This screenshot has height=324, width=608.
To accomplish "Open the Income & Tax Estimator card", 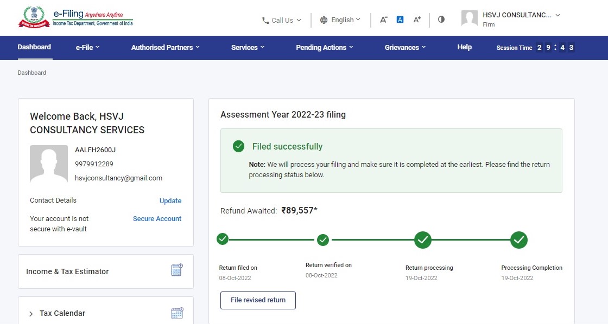I will [106, 271].
